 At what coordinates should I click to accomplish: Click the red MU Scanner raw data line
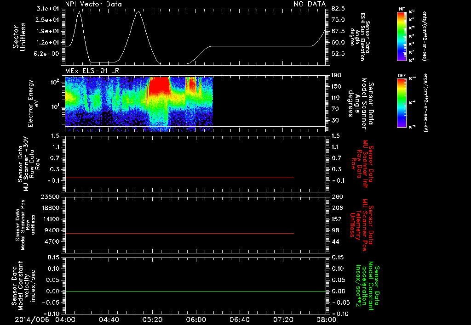179,178
